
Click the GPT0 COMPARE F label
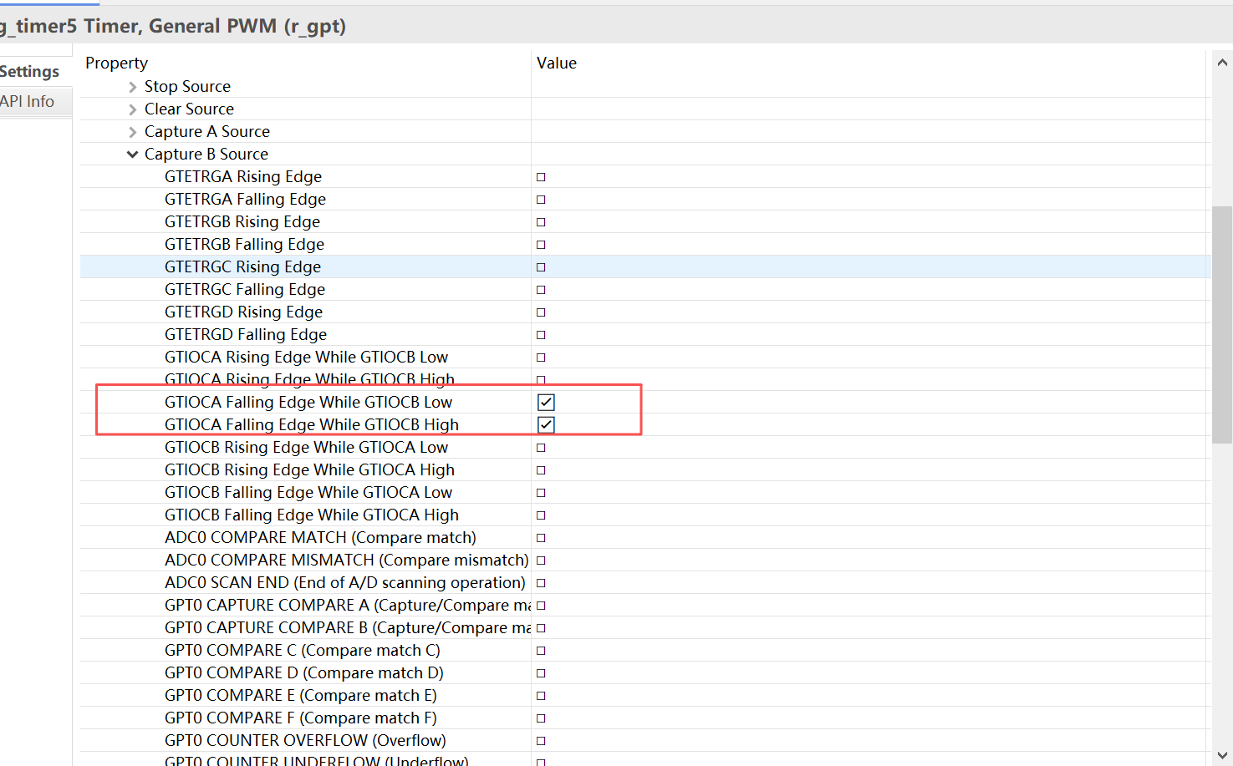301,718
